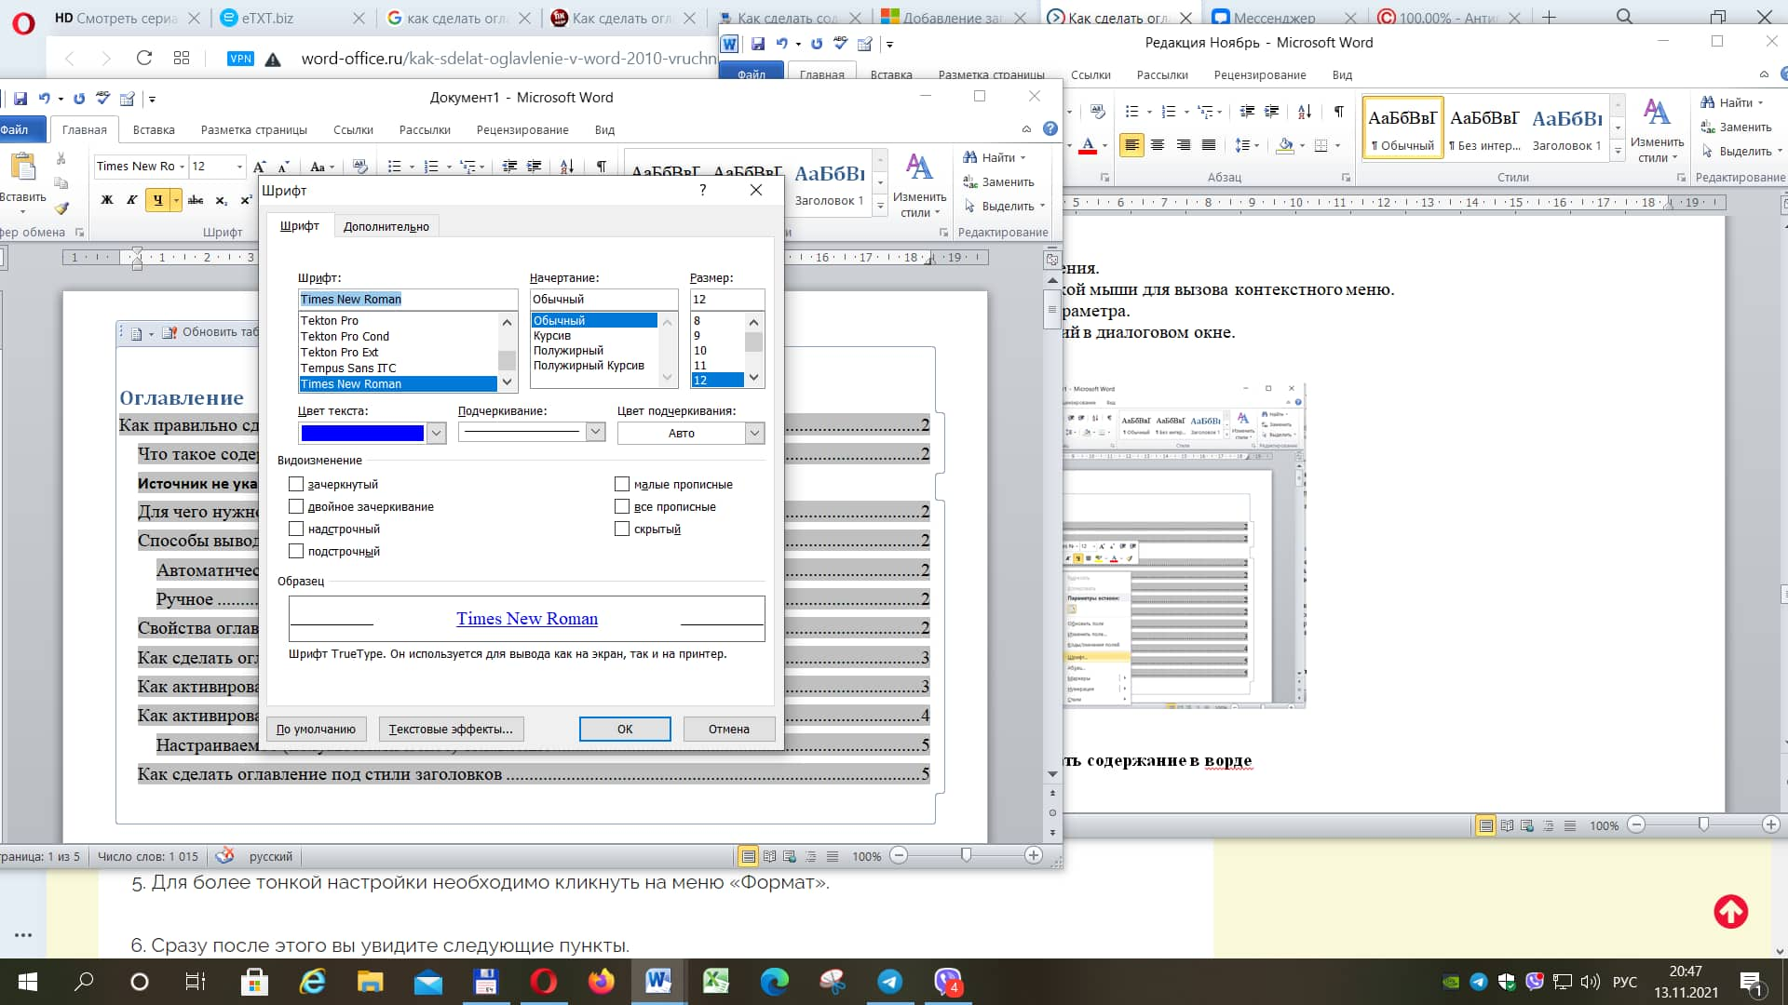Click the По умолчанию default button
This screenshot has width=1788, height=1005.
click(316, 728)
